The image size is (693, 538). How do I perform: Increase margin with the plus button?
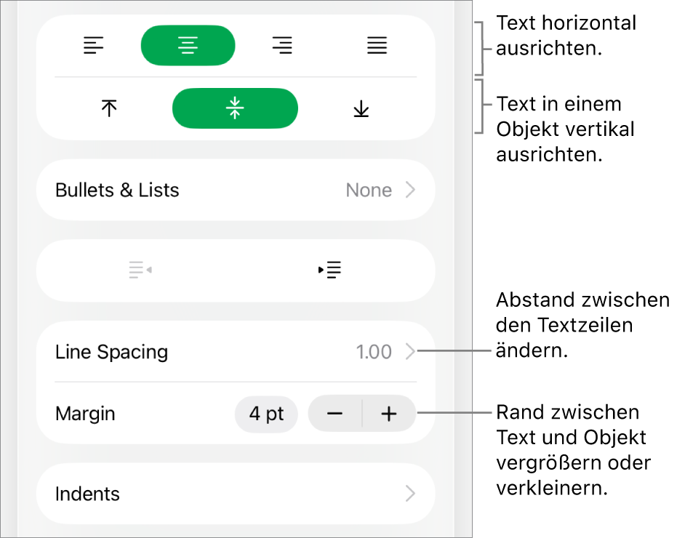tap(389, 414)
